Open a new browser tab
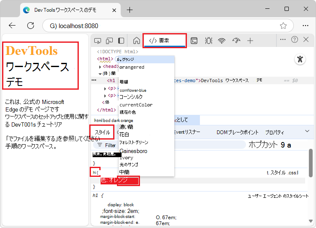This screenshot has width=316, height=228. (x=130, y=10)
